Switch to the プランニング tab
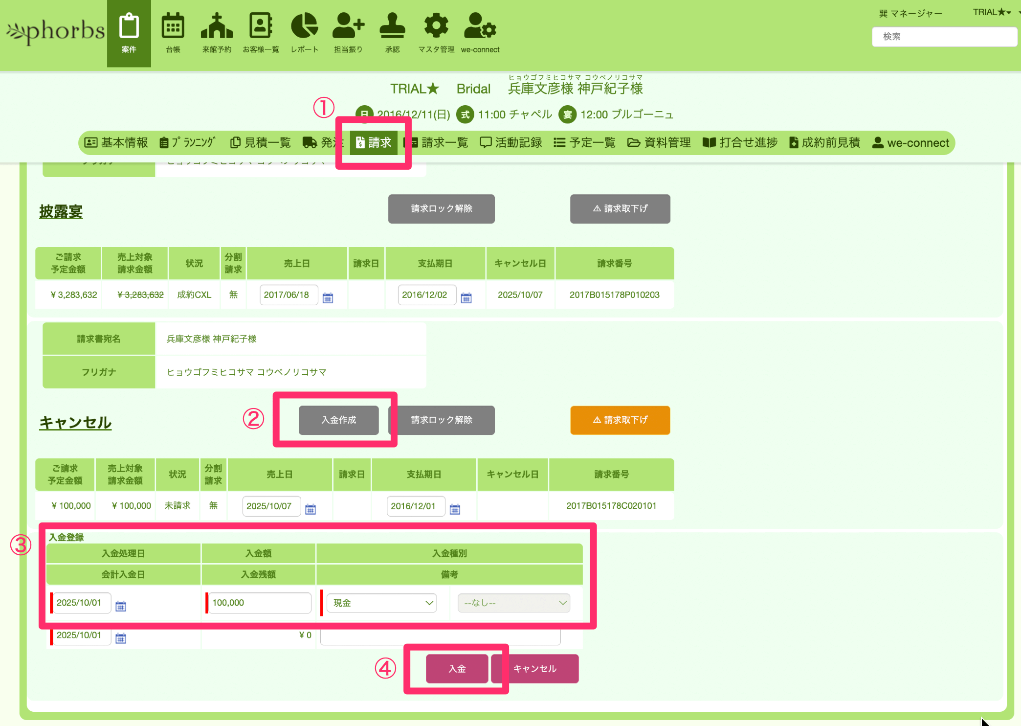This screenshot has width=1021, height=726. (188, 143)
